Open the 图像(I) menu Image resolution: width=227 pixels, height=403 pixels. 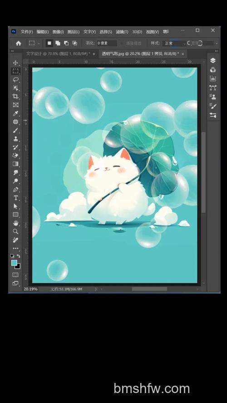click(x=58, y=32)
